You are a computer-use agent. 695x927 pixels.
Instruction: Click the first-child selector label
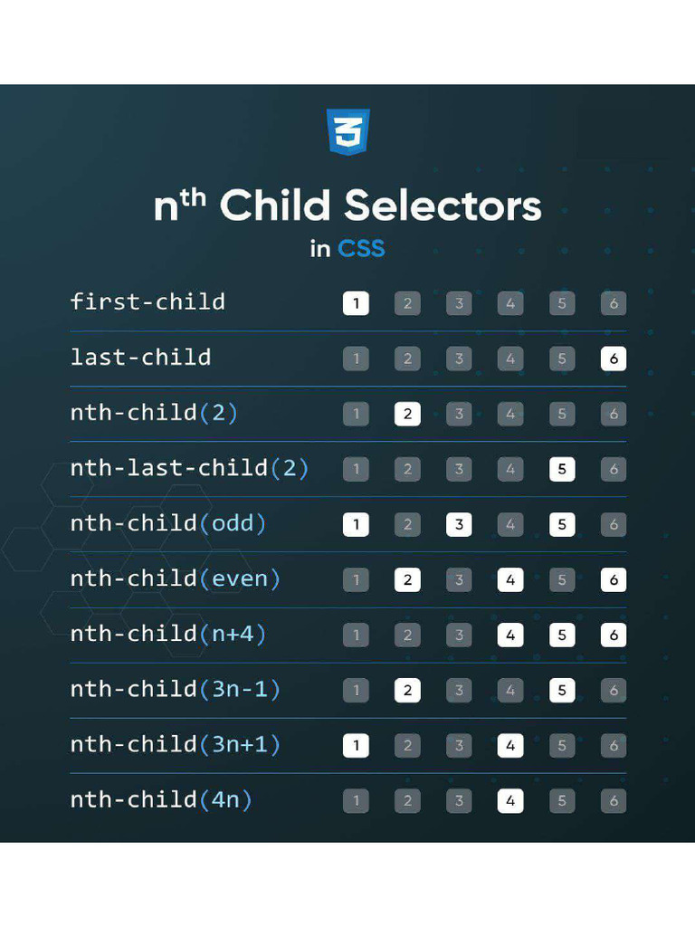pyautogui.click(x=148, y=301)
